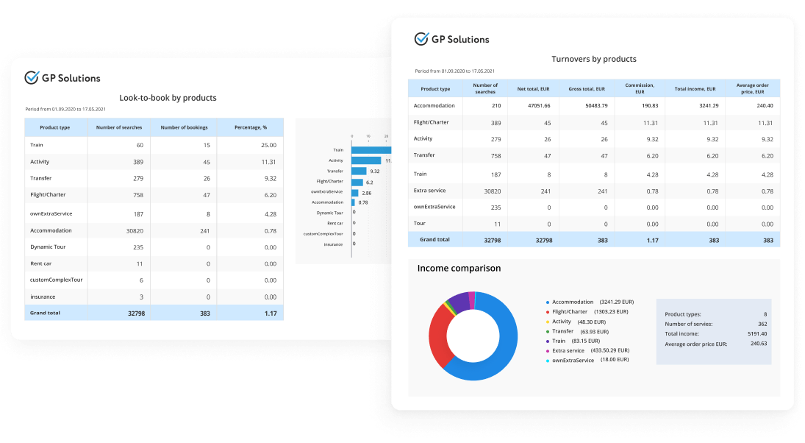Click the Percentage, % column header

click(x=251, y=127)
